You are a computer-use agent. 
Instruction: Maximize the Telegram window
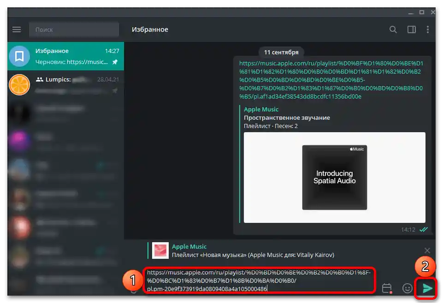point(422,12)
